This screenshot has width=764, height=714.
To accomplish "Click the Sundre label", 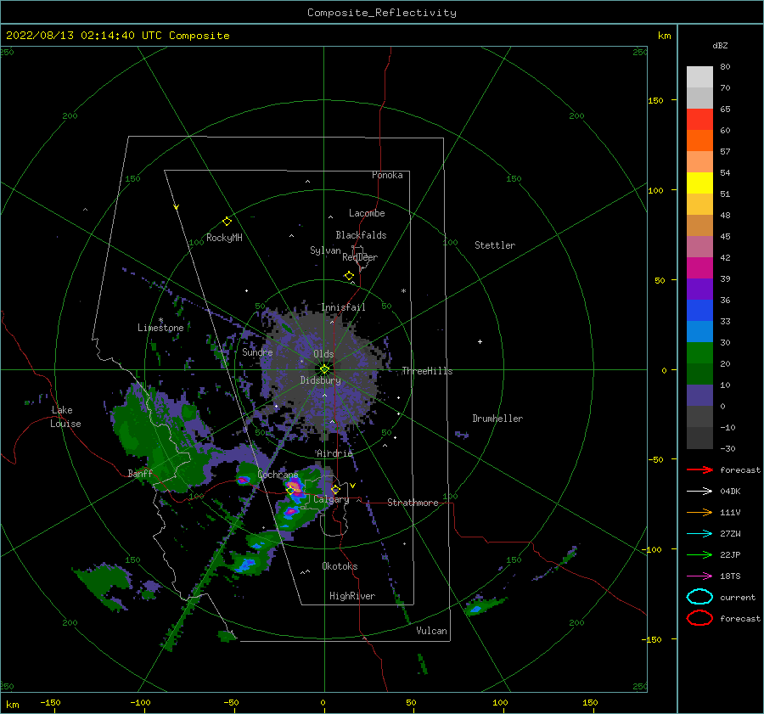I will (257, 351).
